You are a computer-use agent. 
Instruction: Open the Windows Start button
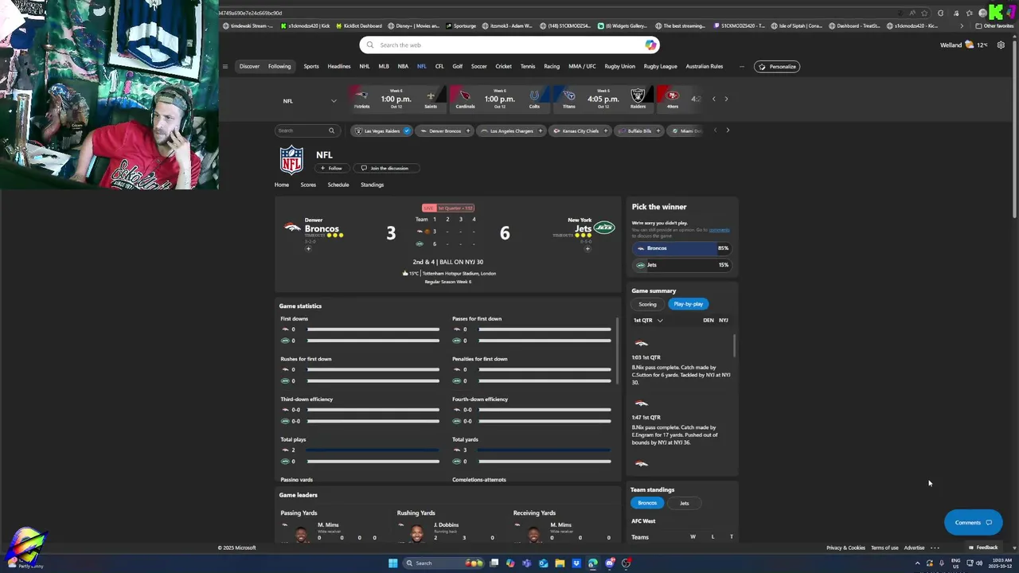(392, 563)
